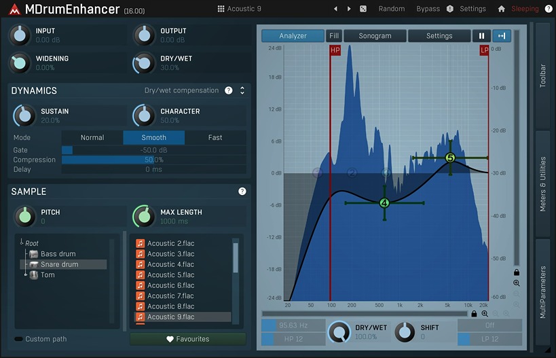Pause the analyzer display
This screenshot has height=358, width=556.
coord(482,36)
